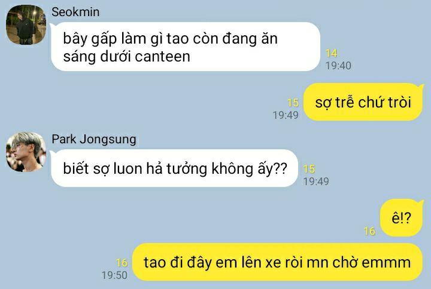The height and width of the screenshot is (289, 431).
Task: Tap the sender name Seokmin
Action: [75, 12]
